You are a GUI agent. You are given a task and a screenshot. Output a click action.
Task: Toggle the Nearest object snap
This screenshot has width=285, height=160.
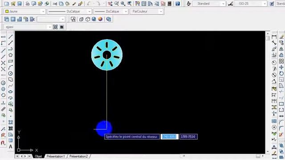pos(3,129)
